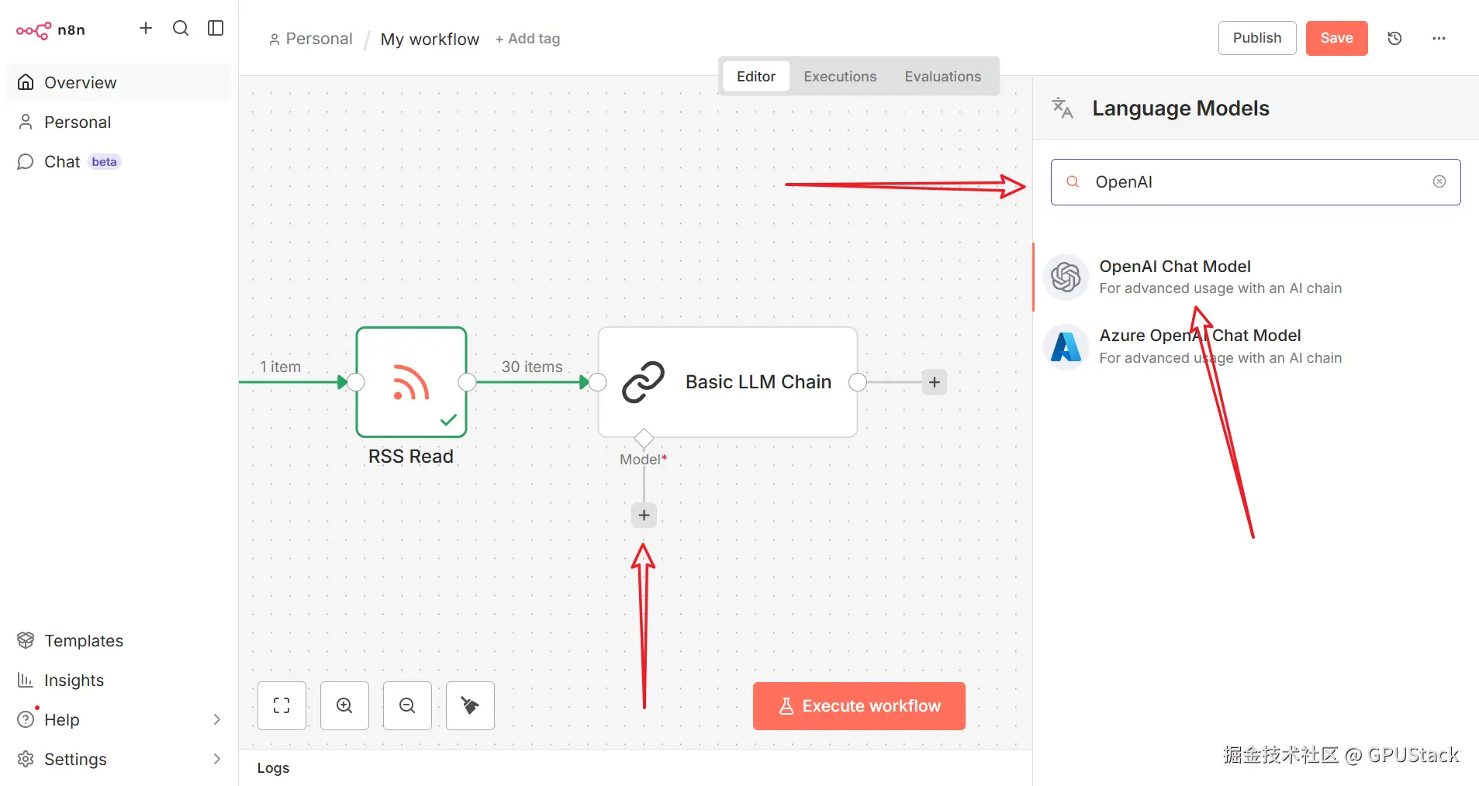
Task: Expand the Settings menu
Action: [119, 759]
